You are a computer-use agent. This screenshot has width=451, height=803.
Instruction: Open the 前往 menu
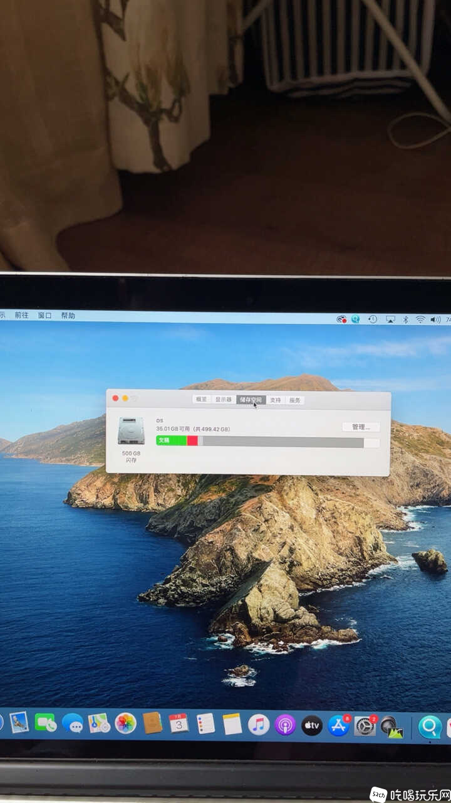(22, 316)
